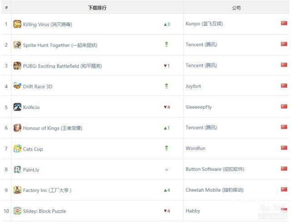Click the PUBG Exciting Battlefield app icon

(17, 66)
